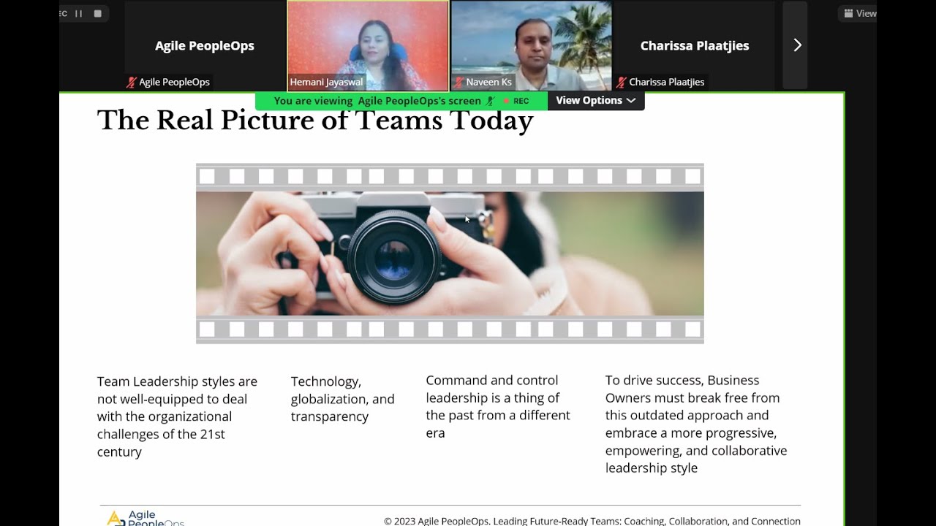Click the 'To drive success, Business Owners' paragraph
The height and width of the screenshot is (526, 936).
pos(696,424)
